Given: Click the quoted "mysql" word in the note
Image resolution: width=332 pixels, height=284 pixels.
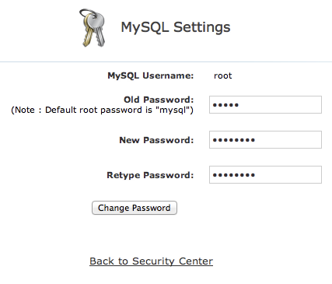Looking at the screenshot, I should tap(173, 110).
